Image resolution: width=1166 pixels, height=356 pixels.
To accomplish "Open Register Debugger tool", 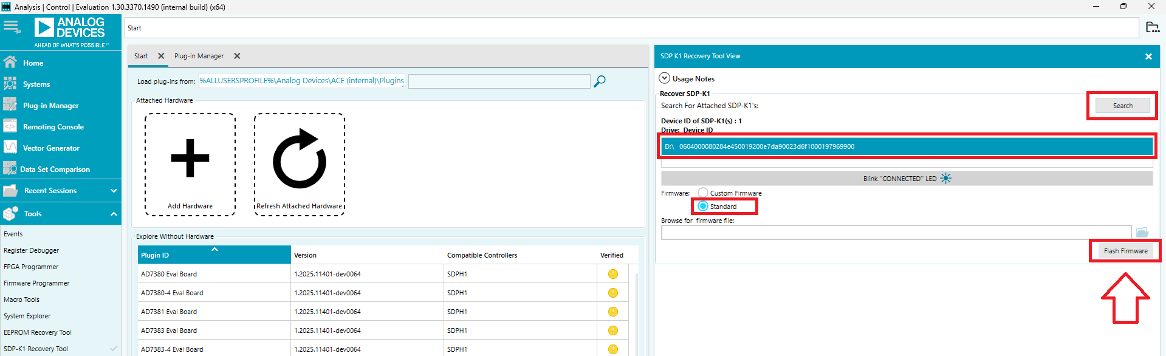I will pos(31,250).
